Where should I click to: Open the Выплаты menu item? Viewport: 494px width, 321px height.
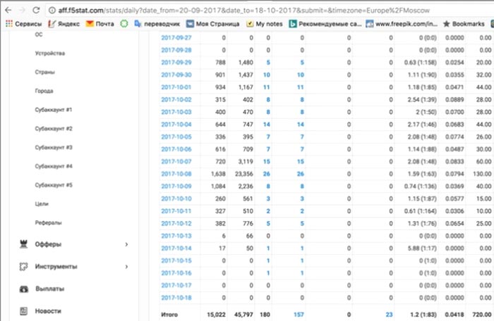(50, 289)
